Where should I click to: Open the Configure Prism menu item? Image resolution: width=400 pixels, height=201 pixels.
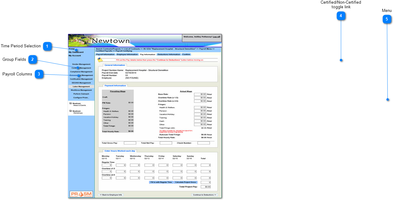point(81,97)
